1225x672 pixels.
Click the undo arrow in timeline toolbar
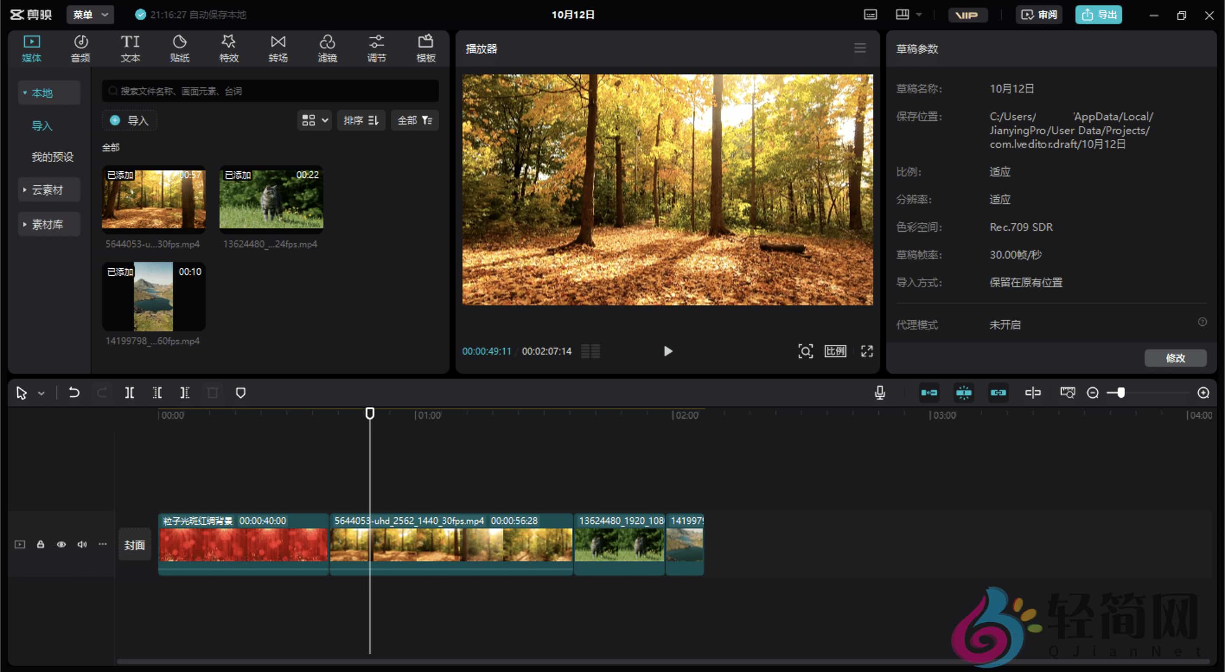click(x=74, y=393)
